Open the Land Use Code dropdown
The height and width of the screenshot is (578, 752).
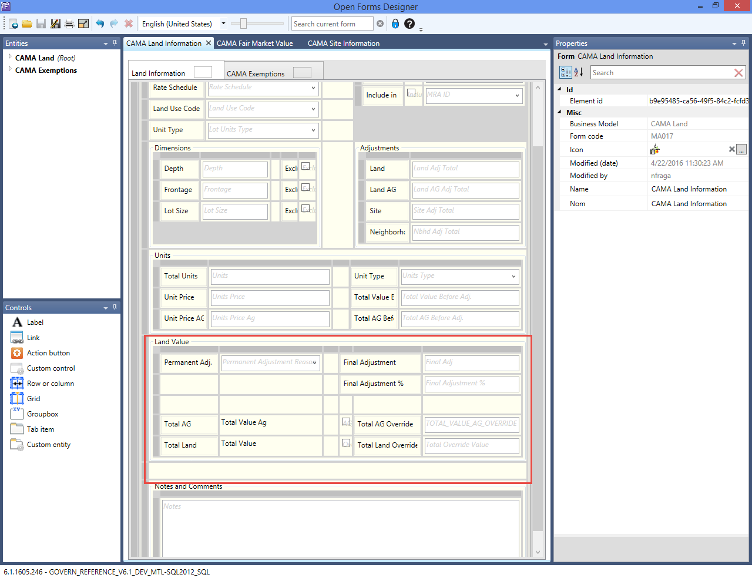313,109
